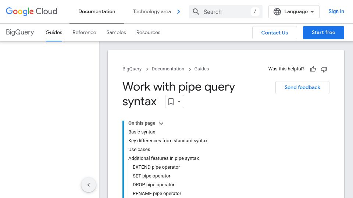Click the bookmark icon beside page title
Viewport: 353px width, 198px height.
(x=171, y=102)
